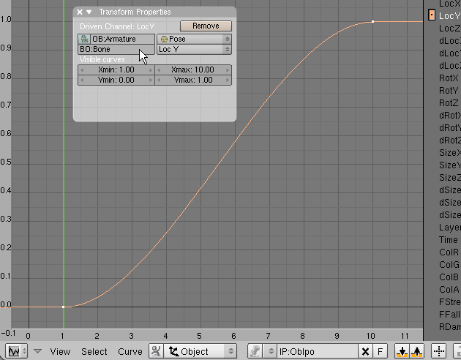Select the LocZ channel
Screen dimensions: 461x360
click(x=449, y=29)
